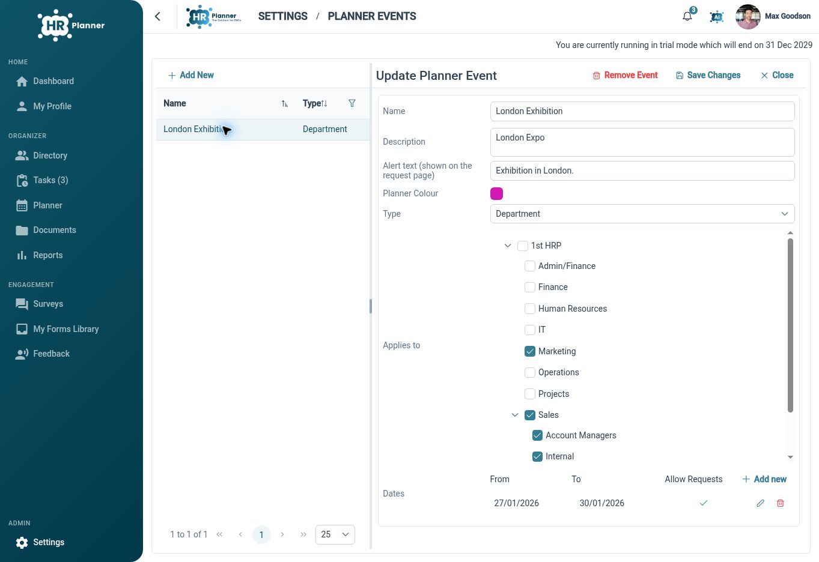Click Add New planner event
This screenshot has width=819, height=562.
(191, 75)
